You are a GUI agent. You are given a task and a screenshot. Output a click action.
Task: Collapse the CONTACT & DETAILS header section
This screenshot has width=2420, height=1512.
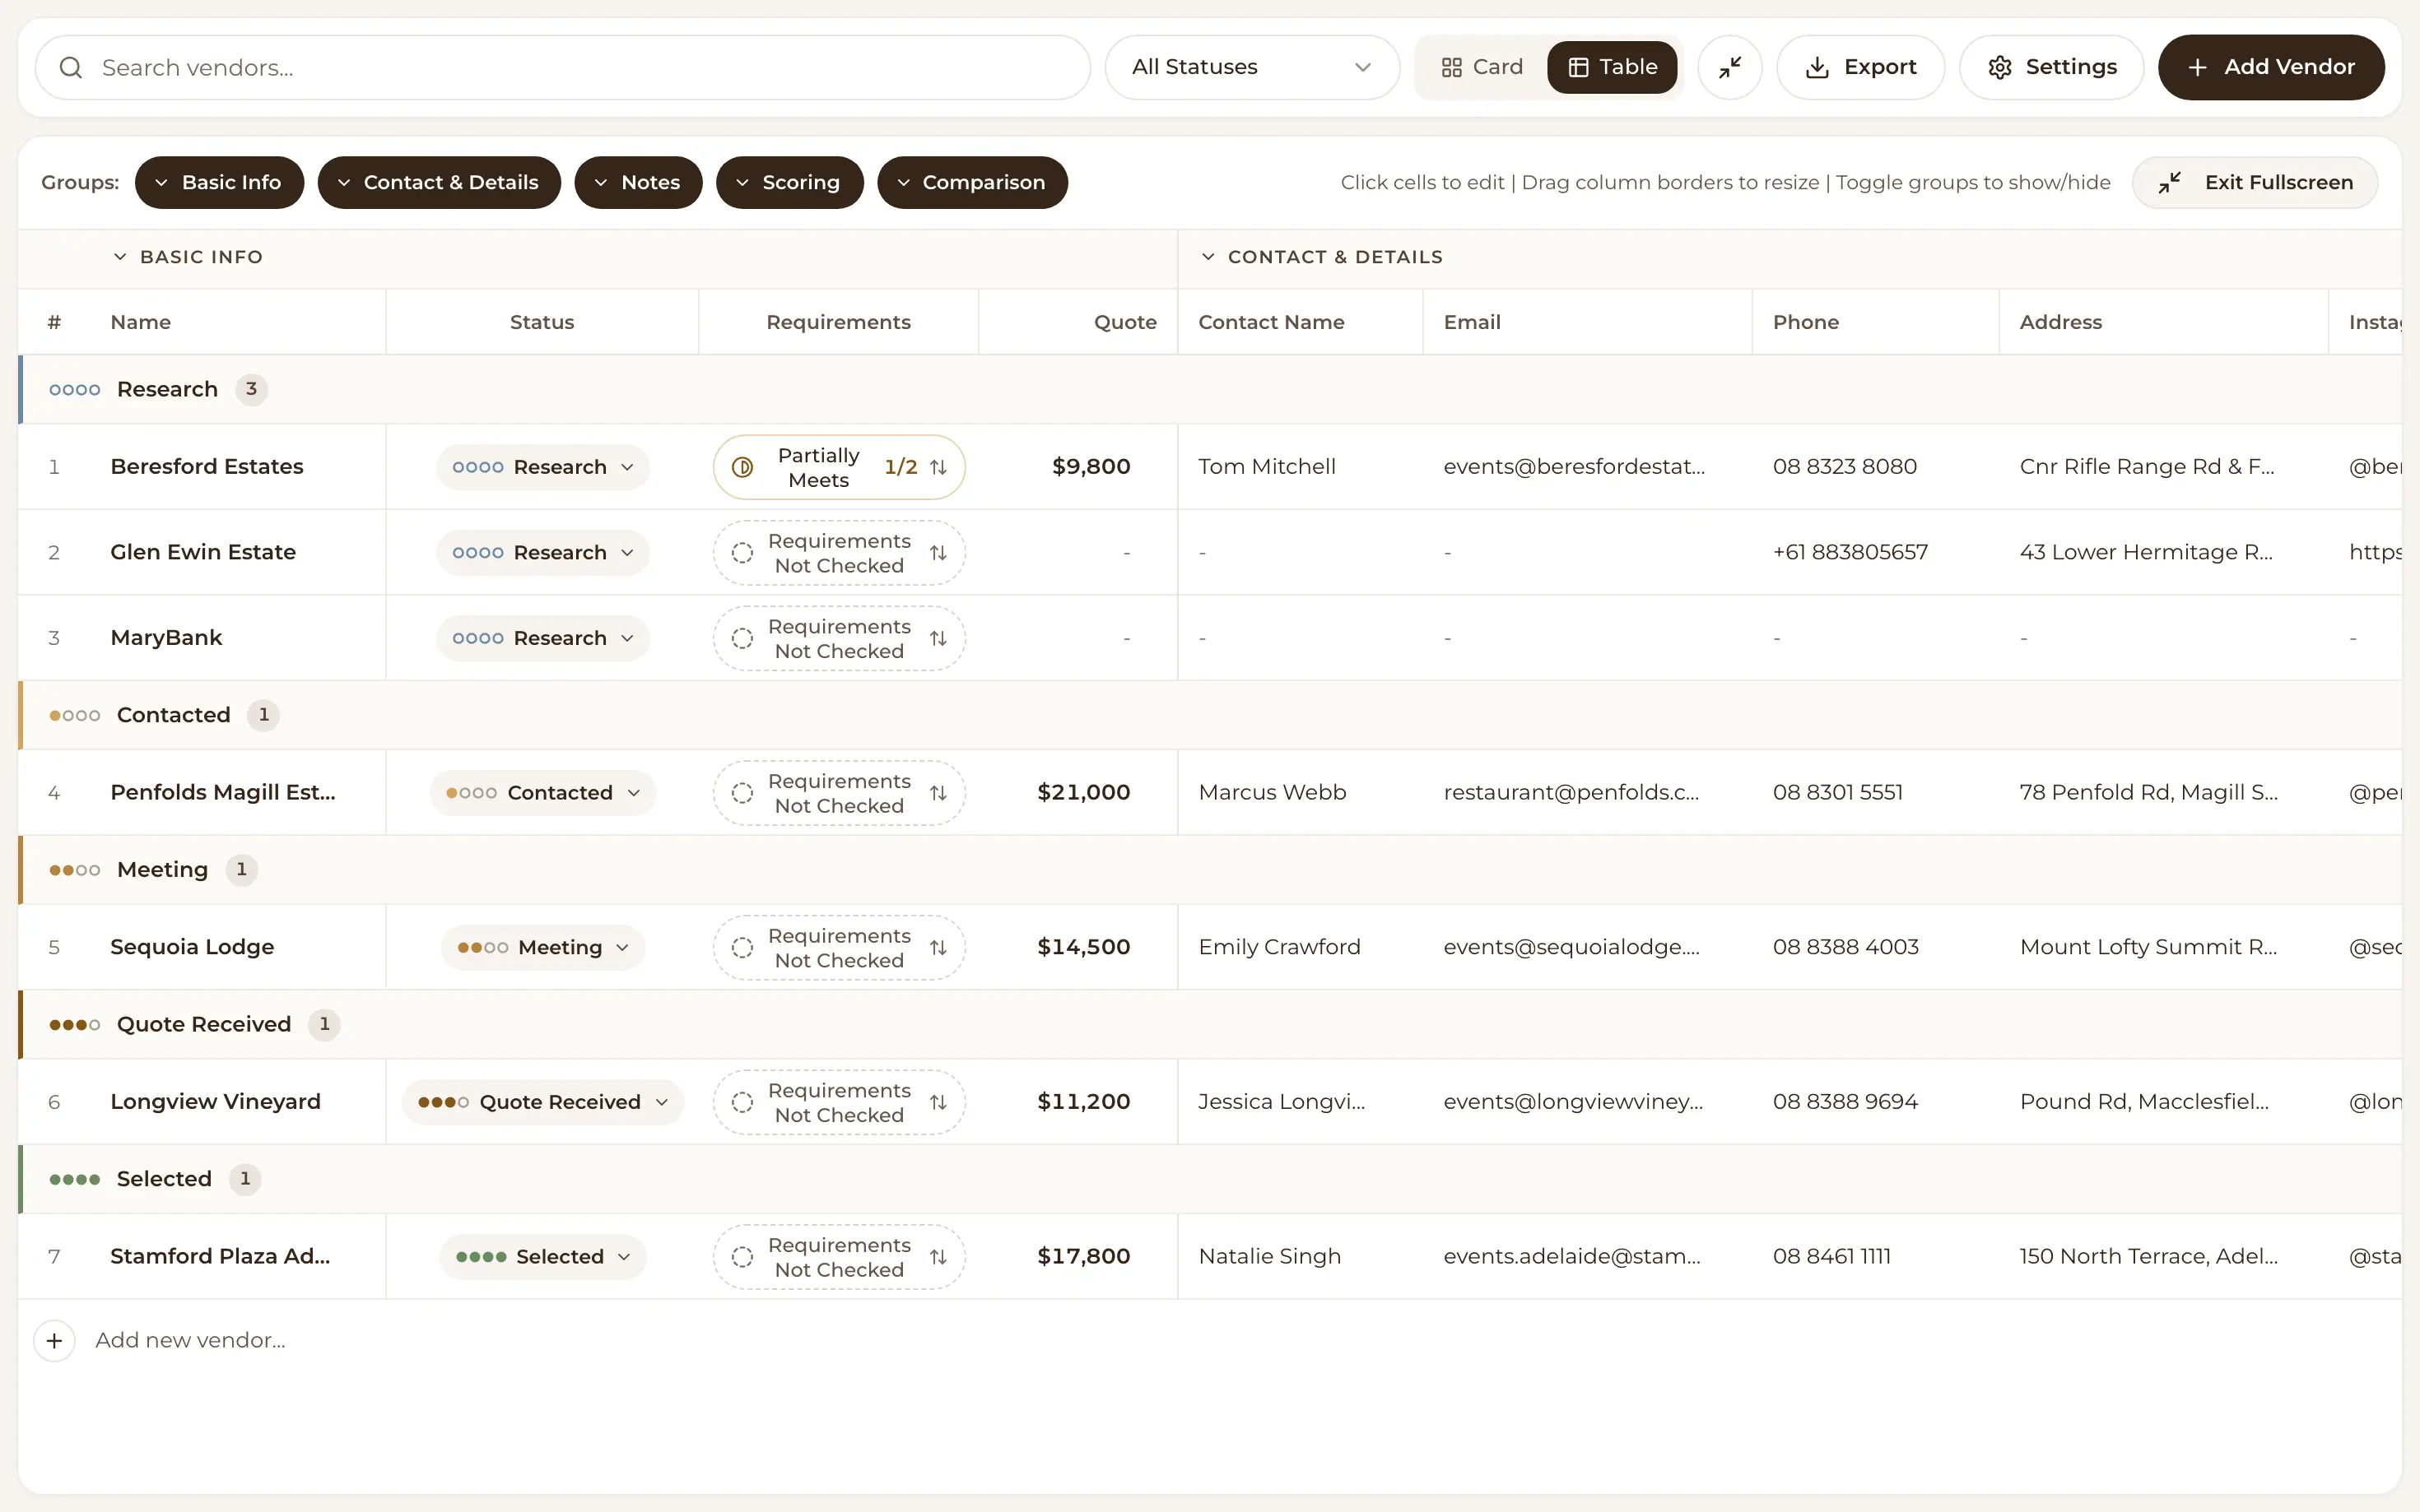(1322, 257)
